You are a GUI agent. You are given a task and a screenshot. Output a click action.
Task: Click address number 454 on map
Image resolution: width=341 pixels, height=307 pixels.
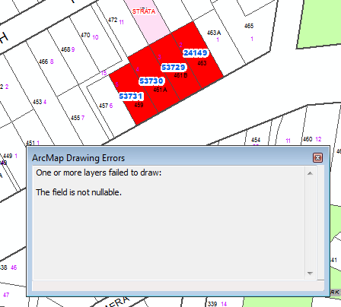[256, 140]
